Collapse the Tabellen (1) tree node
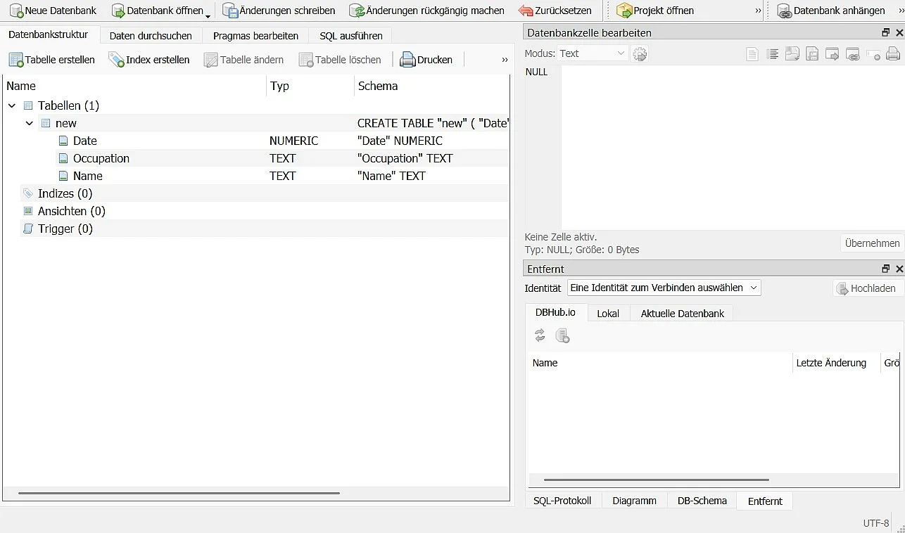This screenshot has width=905, height=533. [x=12, y=105]
